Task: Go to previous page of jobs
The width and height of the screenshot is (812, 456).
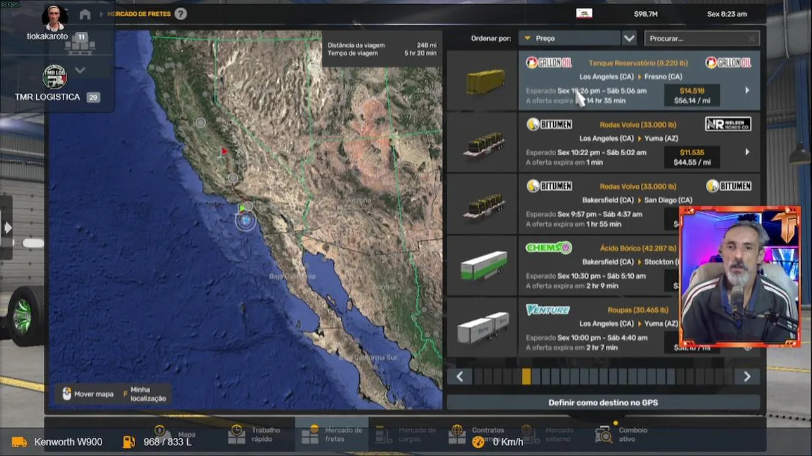Action: pos(459,377)
